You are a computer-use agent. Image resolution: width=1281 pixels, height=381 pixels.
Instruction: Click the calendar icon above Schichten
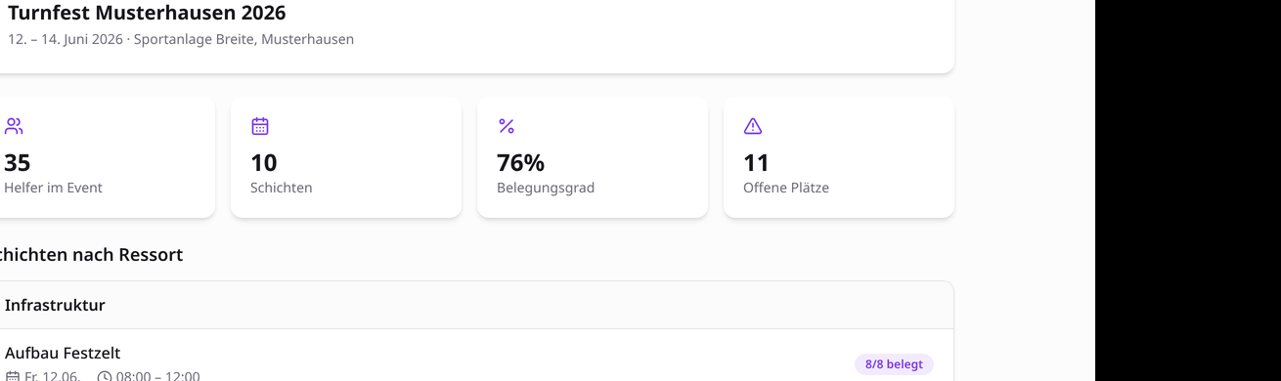pos(260,126)
